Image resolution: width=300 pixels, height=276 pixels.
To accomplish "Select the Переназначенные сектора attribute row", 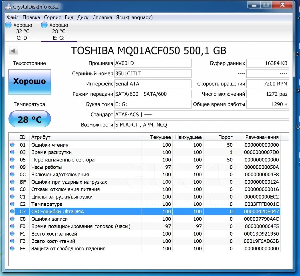I will pos(145,160).
